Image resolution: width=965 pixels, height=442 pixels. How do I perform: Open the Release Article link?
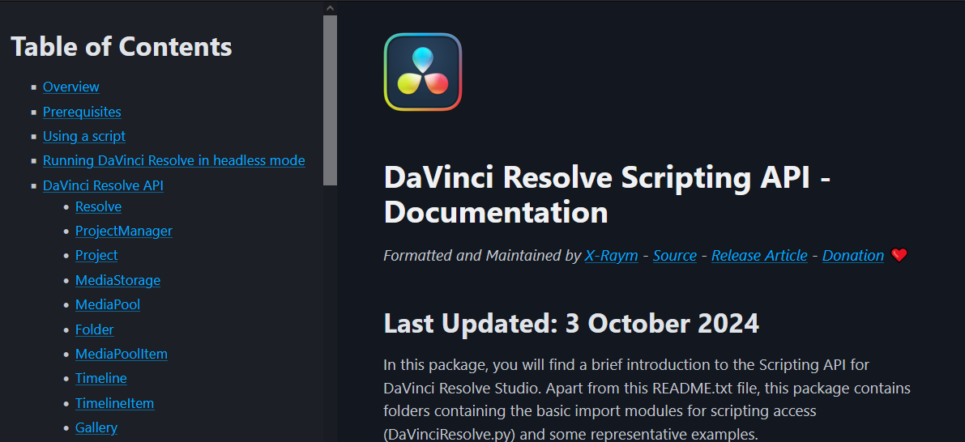pyautogui.click(x=759, y=255)
